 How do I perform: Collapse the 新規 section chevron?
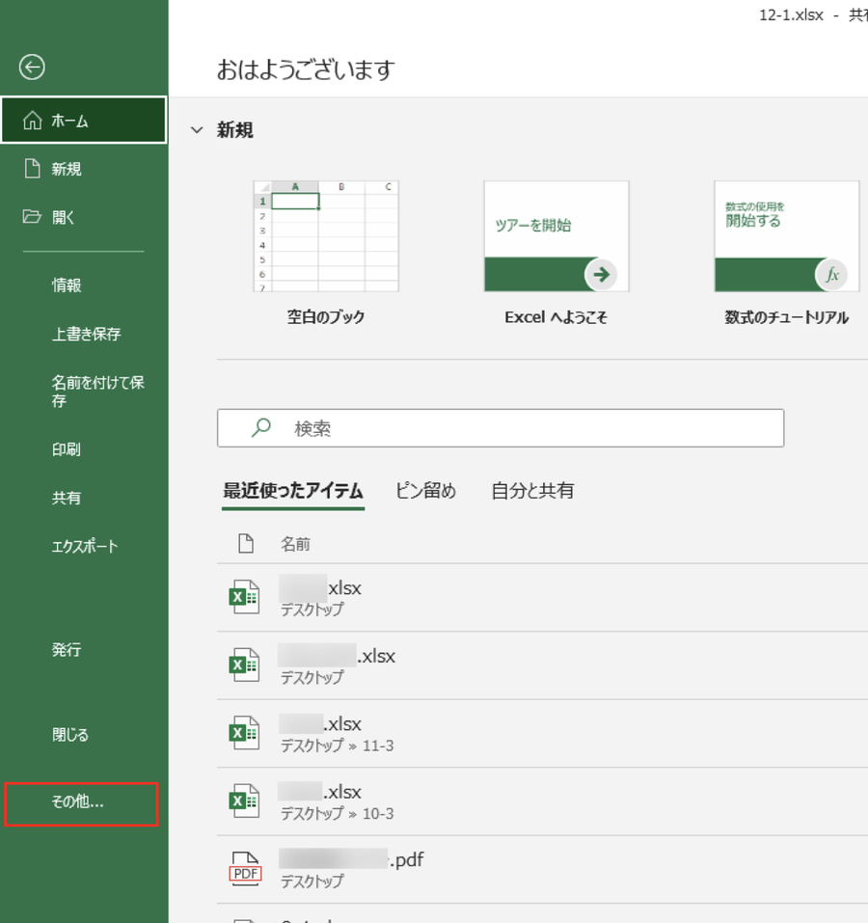pyautogui.click(x=197, y=129)
